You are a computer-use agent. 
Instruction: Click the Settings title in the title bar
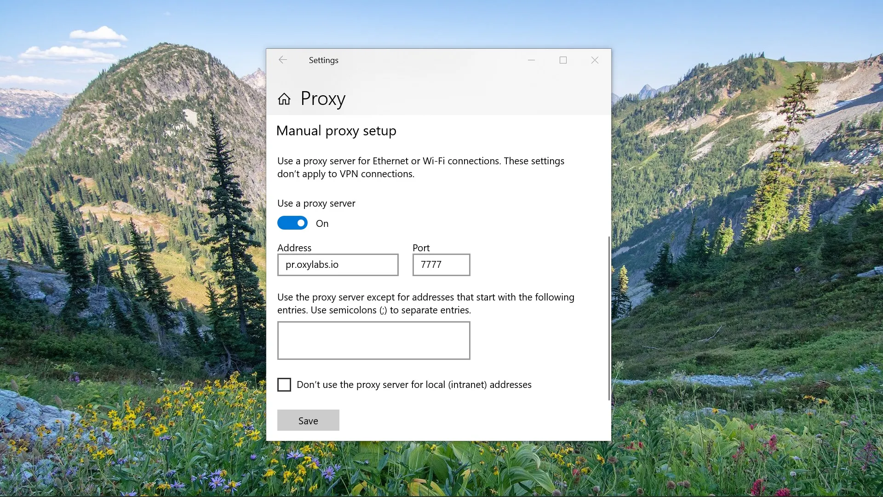[x=323, y=60]
